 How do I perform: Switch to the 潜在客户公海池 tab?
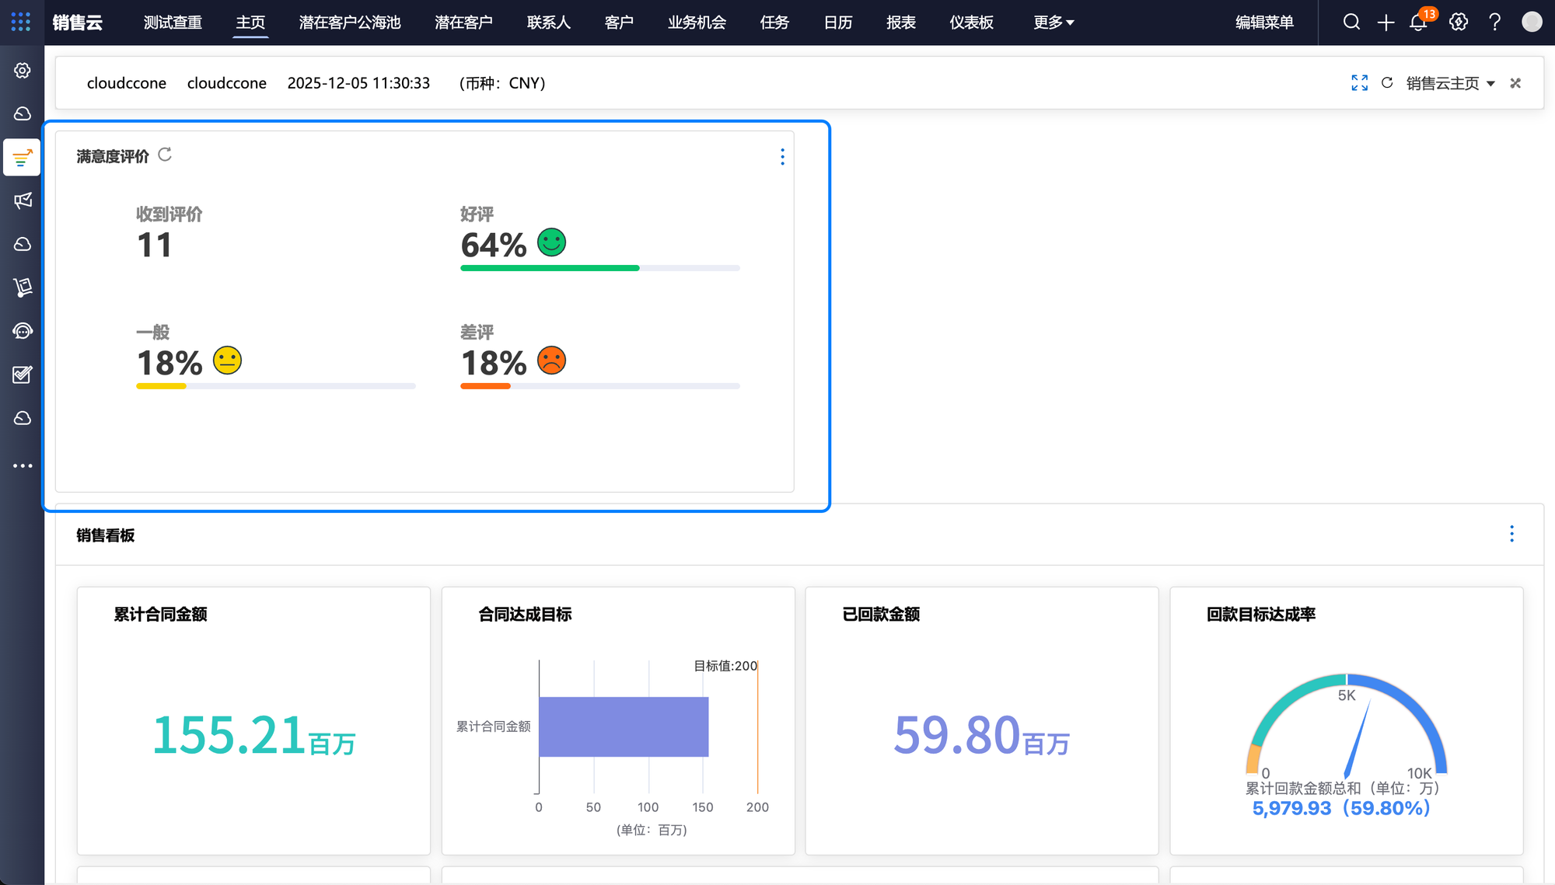click(x=350, y=23)
